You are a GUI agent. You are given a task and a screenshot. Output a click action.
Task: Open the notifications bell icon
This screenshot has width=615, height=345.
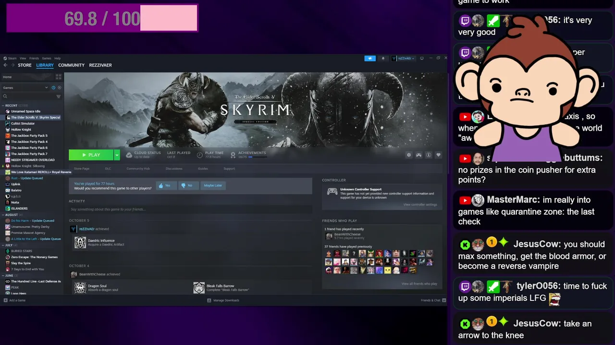(383, 58)
